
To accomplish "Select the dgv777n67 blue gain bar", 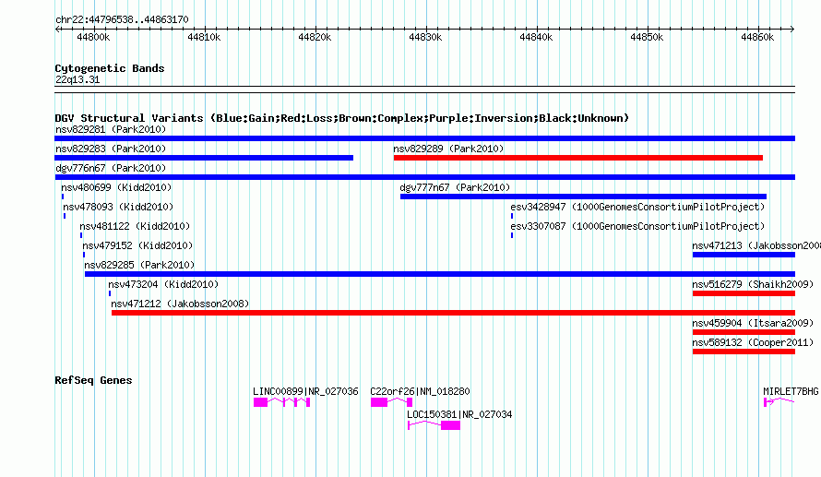I will 583,197.
